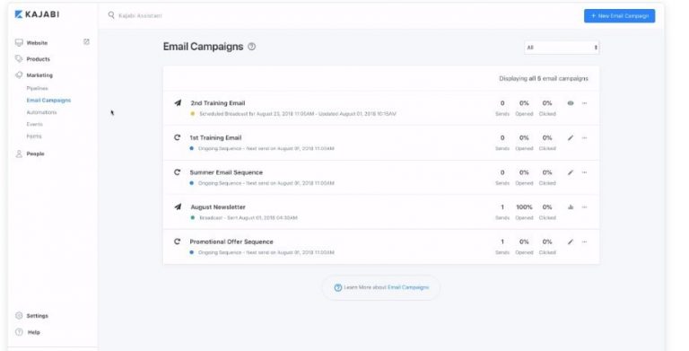Viewport: 689px width, 351px height.
Task: Click help icon beside Email Campaigns title
Action: 251,46
